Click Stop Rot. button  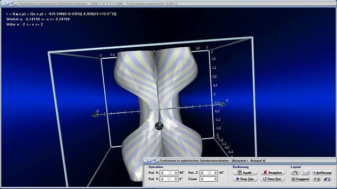coord(272,179)
